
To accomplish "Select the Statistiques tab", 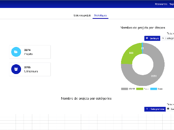I will click(100, 15).
